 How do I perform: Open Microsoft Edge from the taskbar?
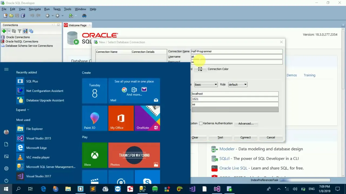43,189
